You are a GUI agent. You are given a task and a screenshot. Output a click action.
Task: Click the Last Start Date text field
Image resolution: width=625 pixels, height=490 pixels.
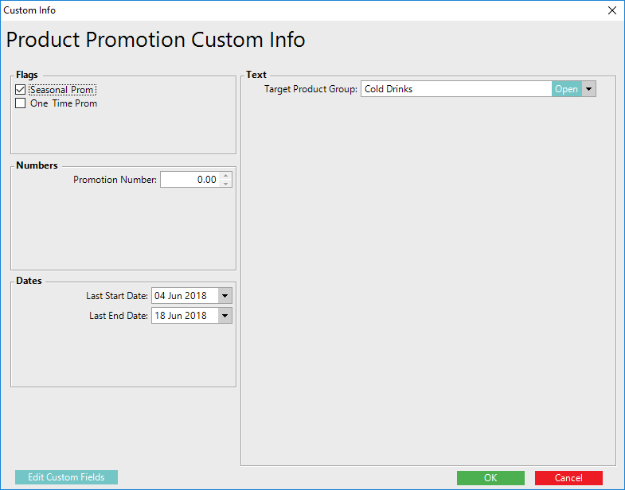[x=183, y=296]
